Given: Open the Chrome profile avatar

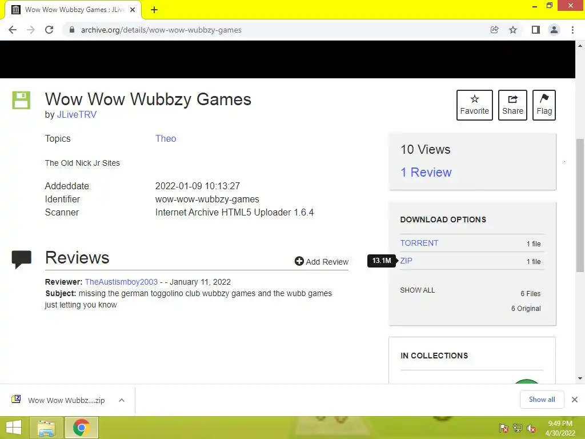Looking at the screenshot, I should point(554,30).
